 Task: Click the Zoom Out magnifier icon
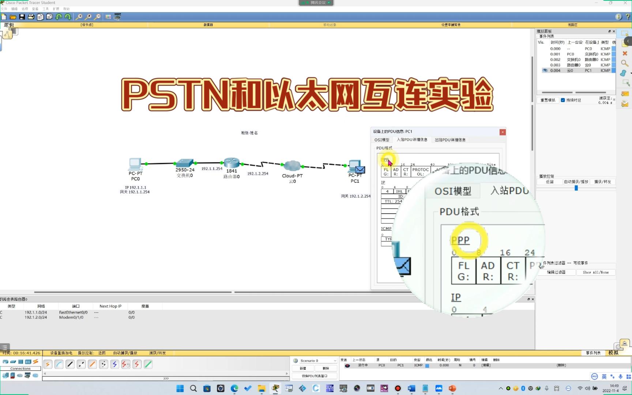coord(97,17)
